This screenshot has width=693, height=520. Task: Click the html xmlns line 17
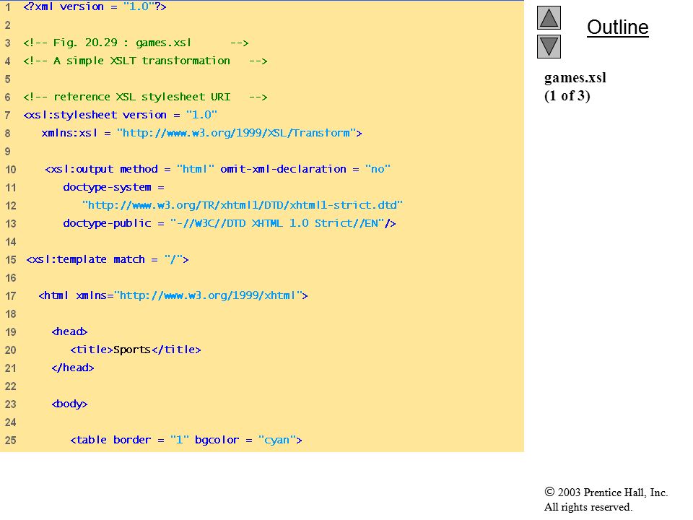[173, 295]
